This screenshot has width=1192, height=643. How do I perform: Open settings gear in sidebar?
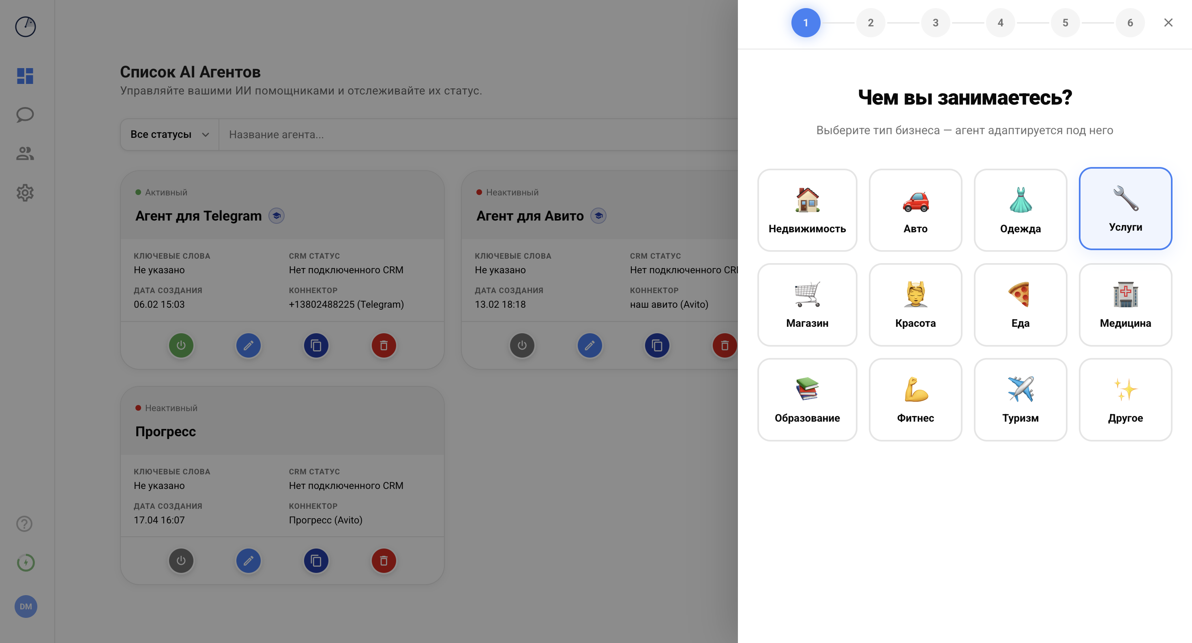pos(25,193)
